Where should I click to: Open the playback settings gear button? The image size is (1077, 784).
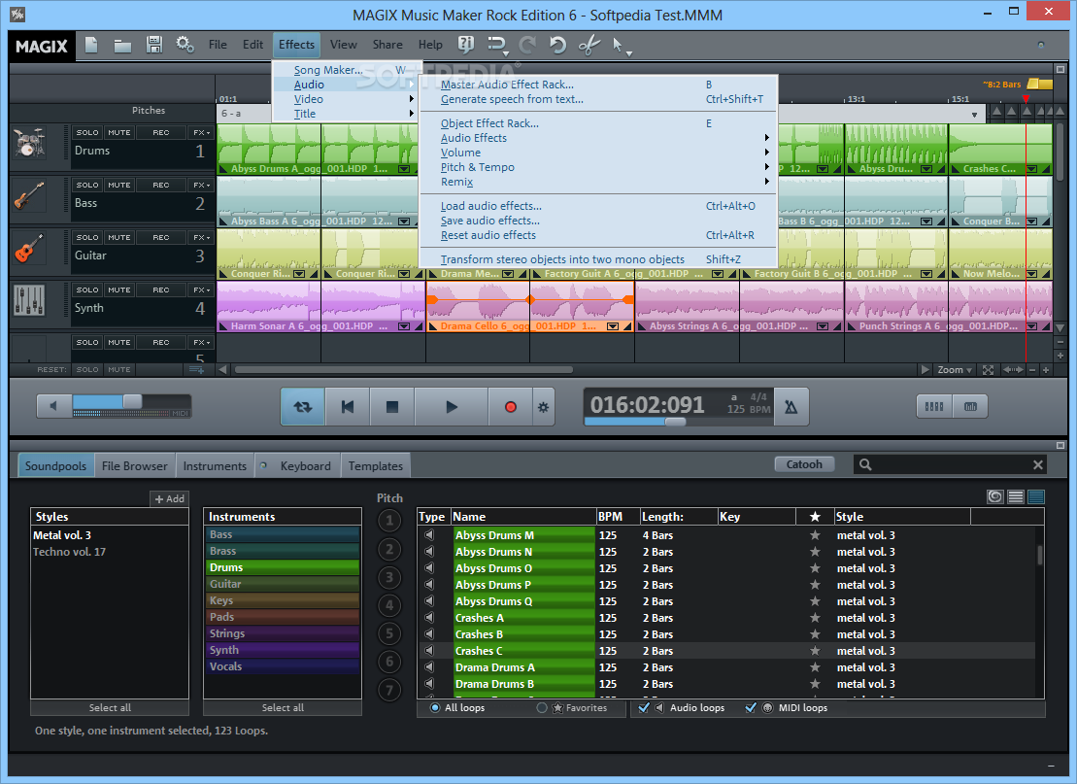coord(543,407)
